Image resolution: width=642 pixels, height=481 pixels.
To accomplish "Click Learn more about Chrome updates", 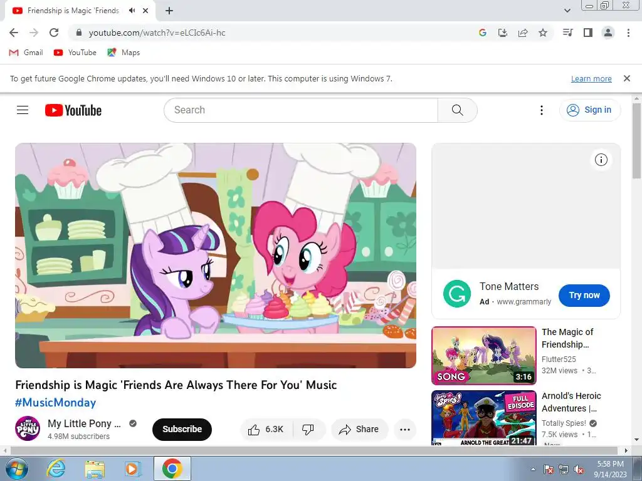I will [591, 78].
